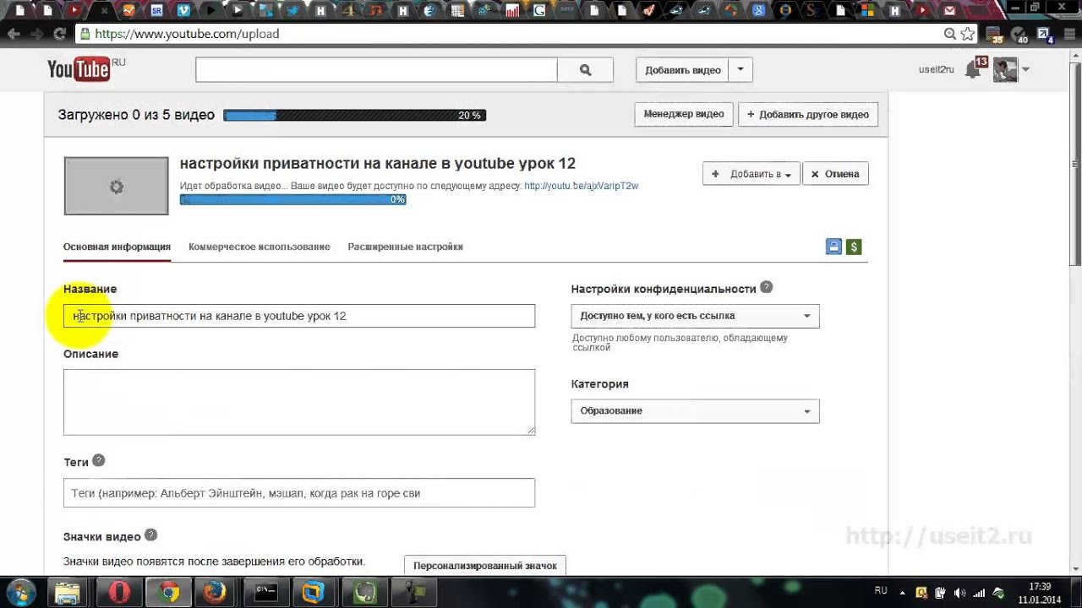Launch Firefox from the taskbar
The image size is (1082, 608).
point(216,593)
